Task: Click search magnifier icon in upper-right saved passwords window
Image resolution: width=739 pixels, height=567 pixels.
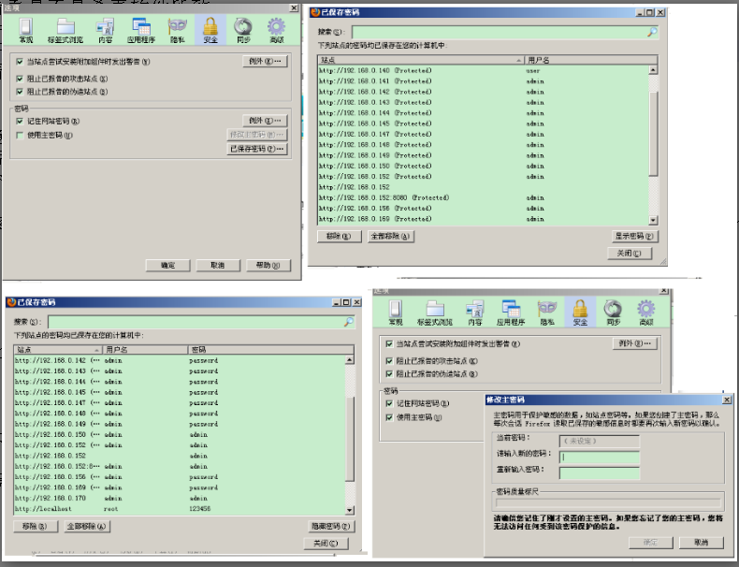Action: 651,33
